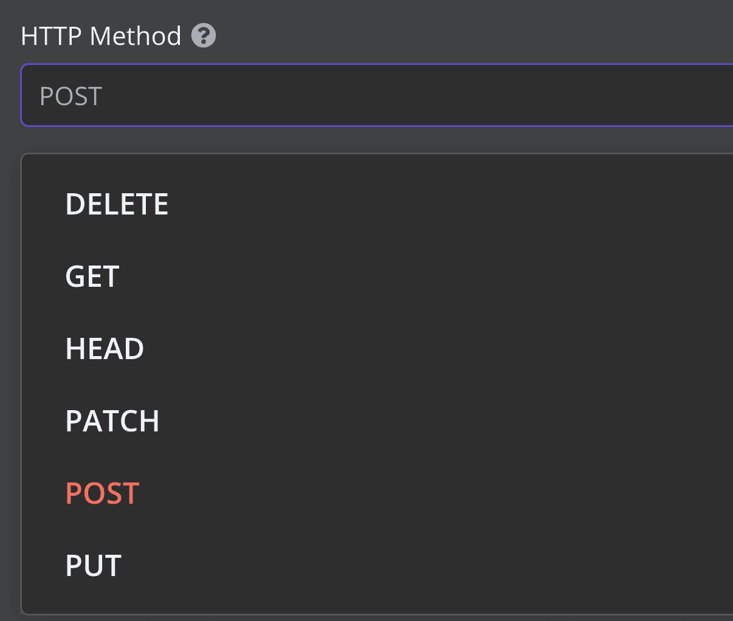This screenshot has width=733, height=621.
Task: Click the GET entry below DELETE
Action: 92,276
